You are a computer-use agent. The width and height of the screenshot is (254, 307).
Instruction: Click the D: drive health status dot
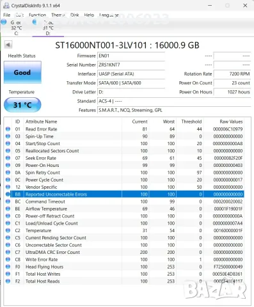[35, 22]
